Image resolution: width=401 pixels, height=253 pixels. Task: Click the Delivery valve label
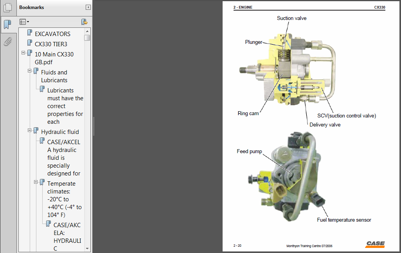point(325,125)
